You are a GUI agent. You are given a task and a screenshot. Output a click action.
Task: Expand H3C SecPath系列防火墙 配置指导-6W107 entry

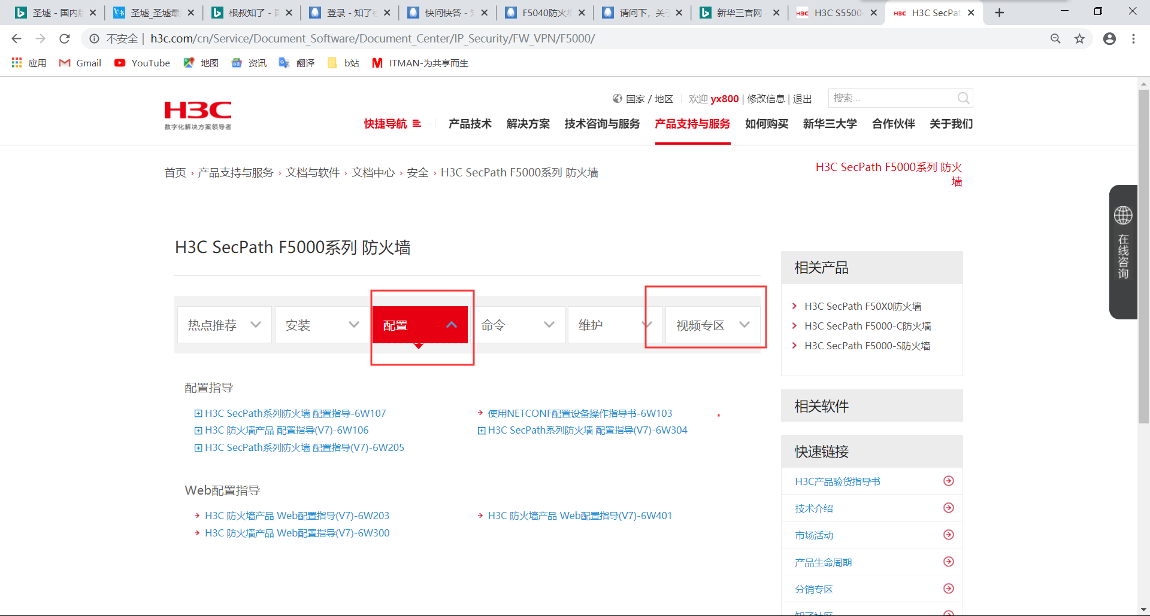click(198, 413)
